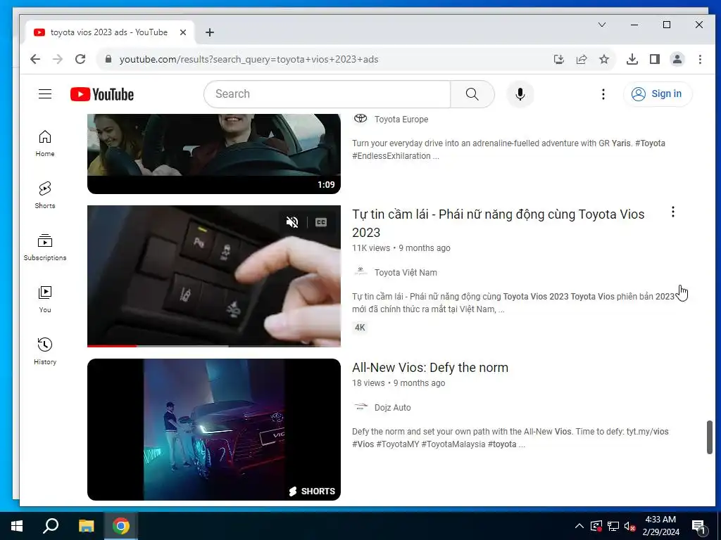Open action menu for Tự tin cầm lái video
The image size is (721, 540).
pyautogui.click(x=673, y=212)
